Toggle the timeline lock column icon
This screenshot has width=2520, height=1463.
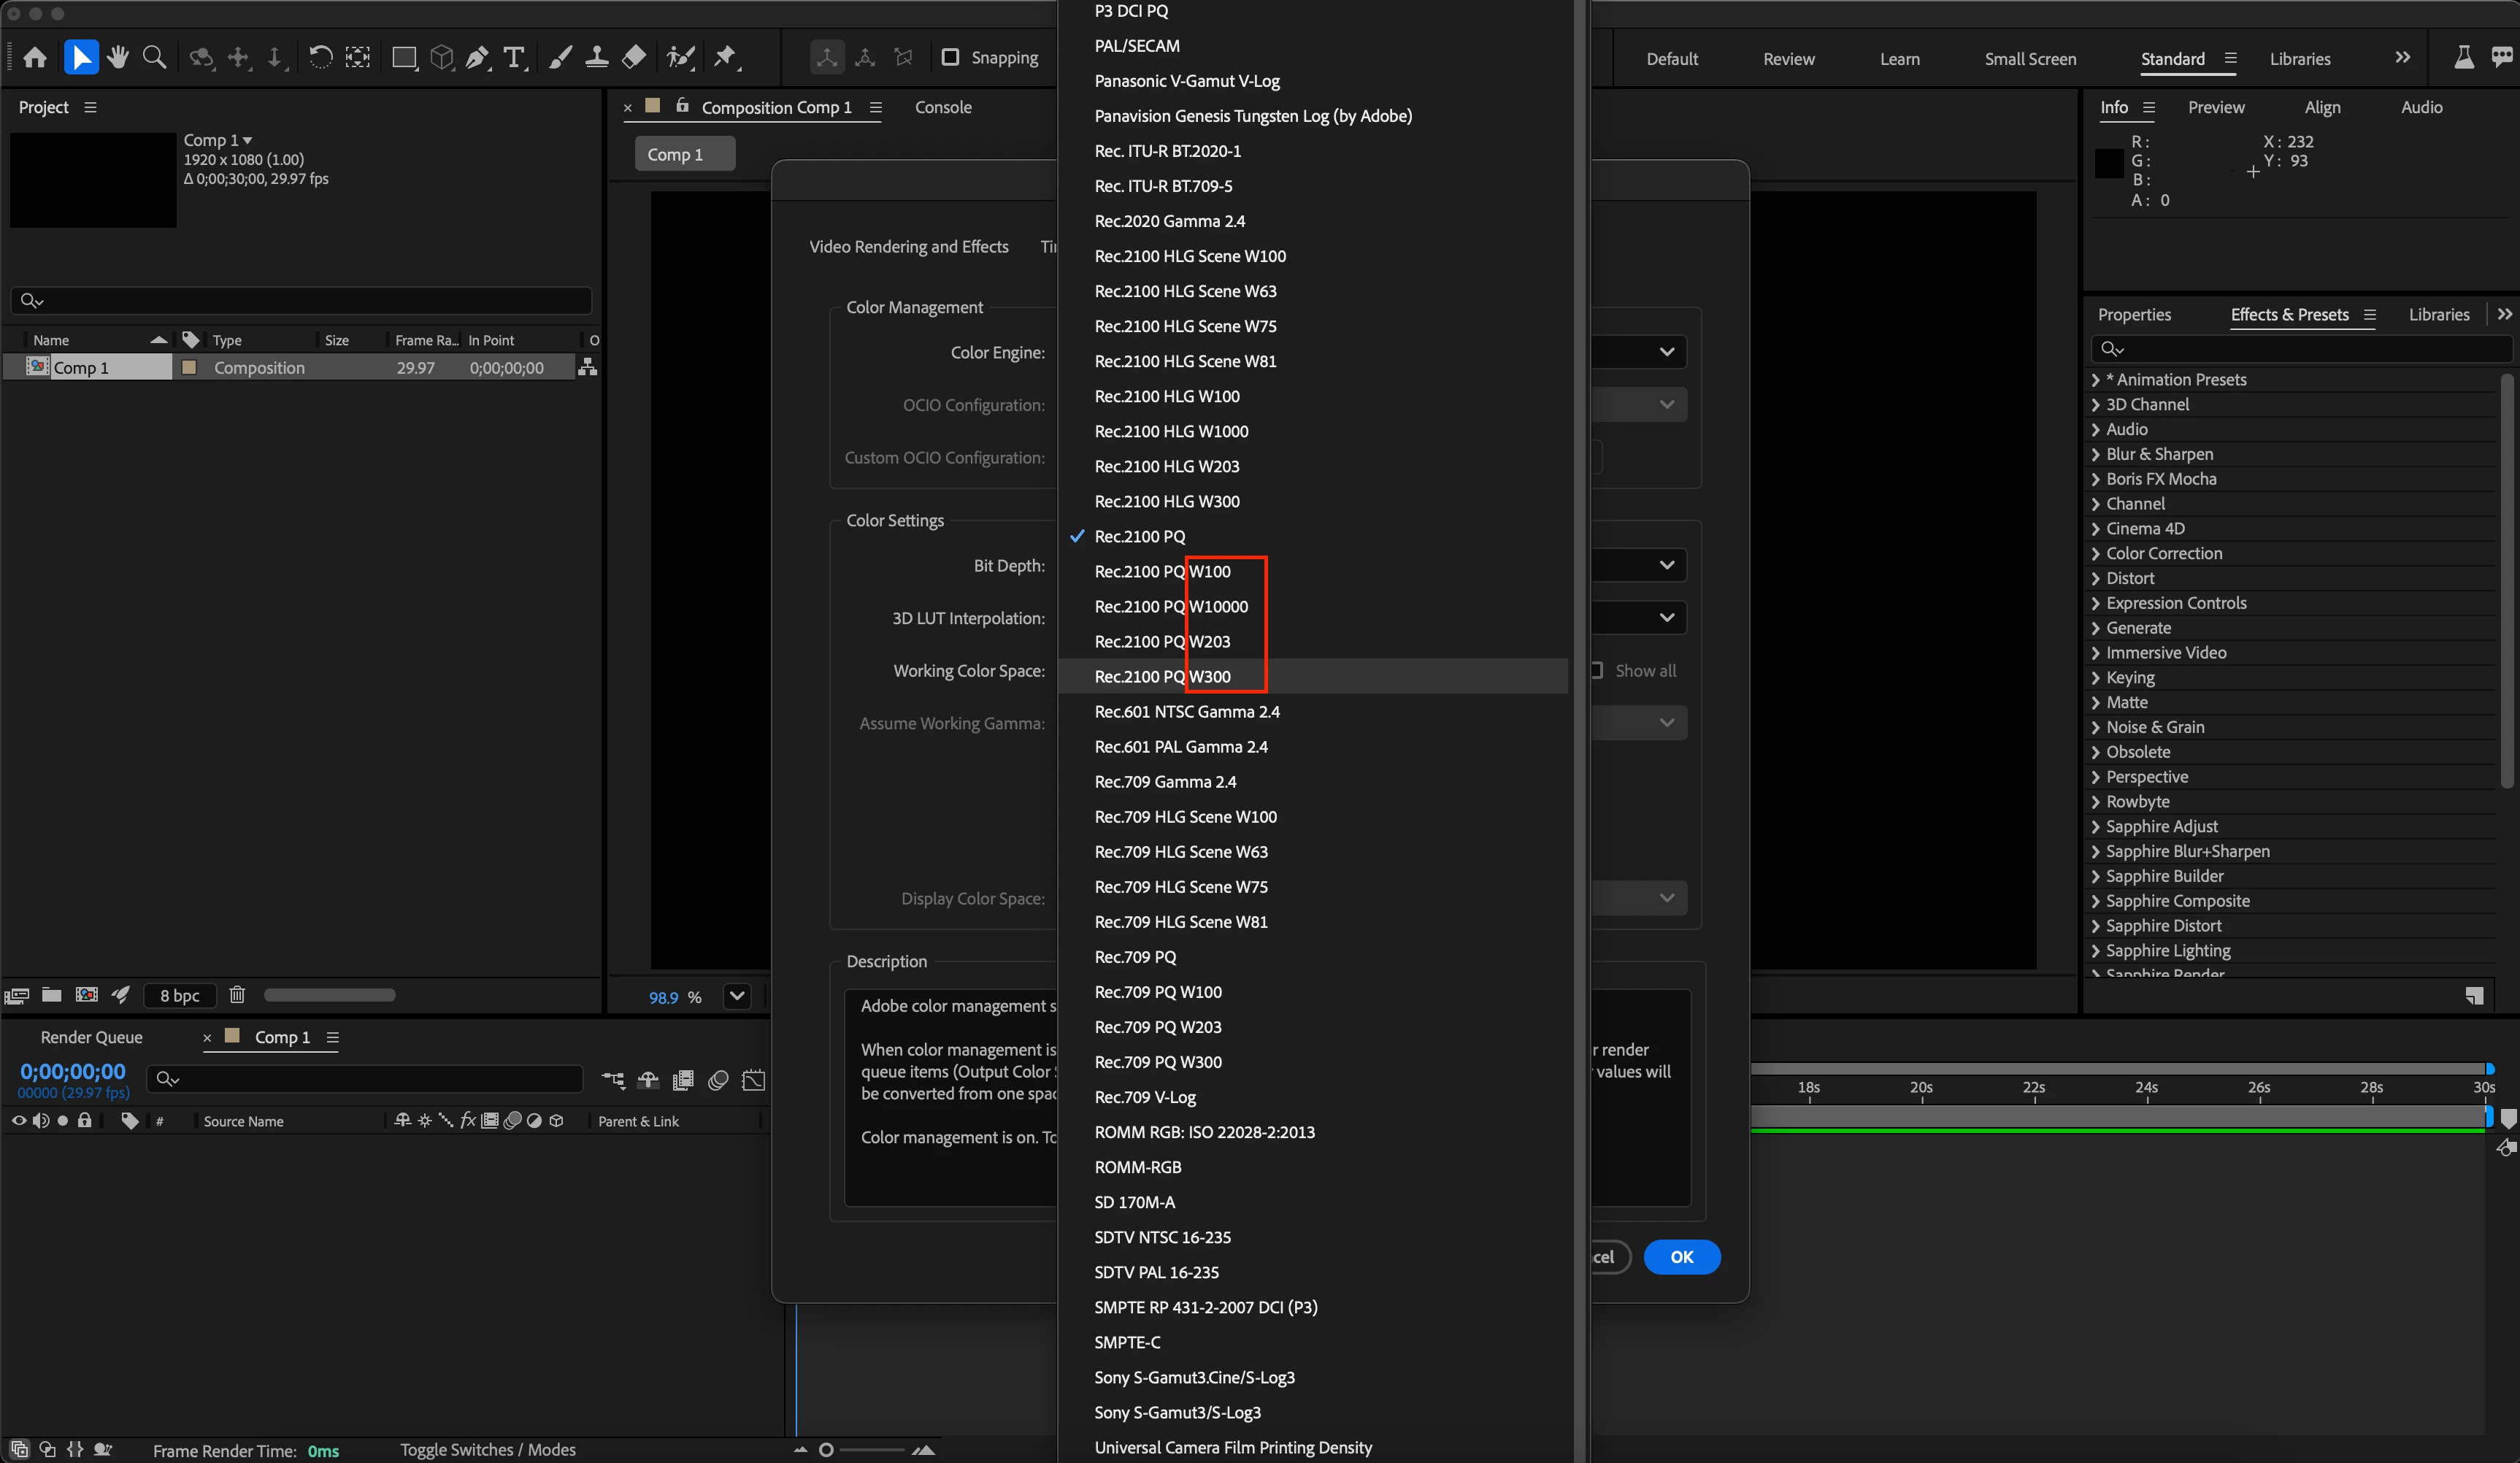pyautogui.click(x=85, y=1121)
